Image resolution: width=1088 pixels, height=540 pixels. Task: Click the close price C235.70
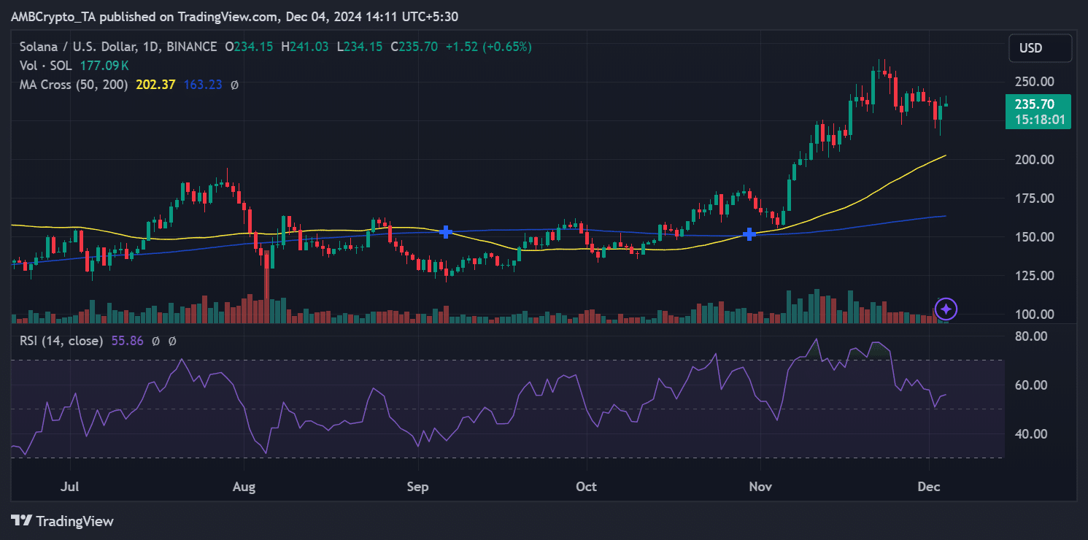click(414, 47)
